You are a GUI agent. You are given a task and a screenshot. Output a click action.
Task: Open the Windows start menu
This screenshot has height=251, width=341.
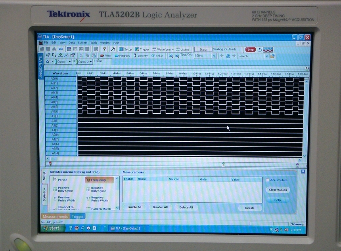(52, 228)
